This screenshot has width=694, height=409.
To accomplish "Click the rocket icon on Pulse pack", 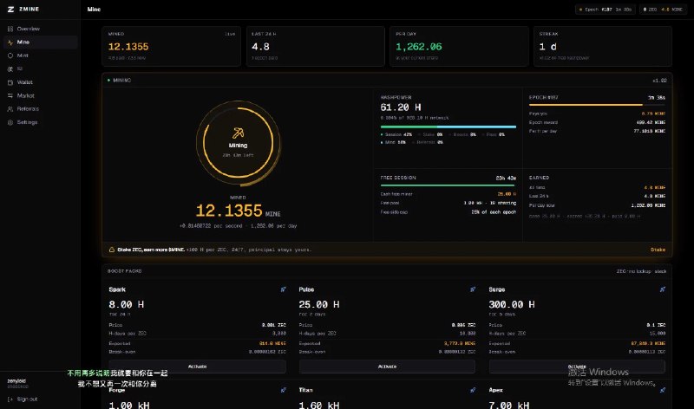I will (x=473, y=289).
